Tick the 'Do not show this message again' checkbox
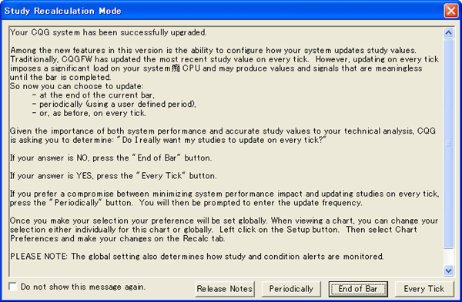Screen dimensions: 462x302 [x=13, y=287]
